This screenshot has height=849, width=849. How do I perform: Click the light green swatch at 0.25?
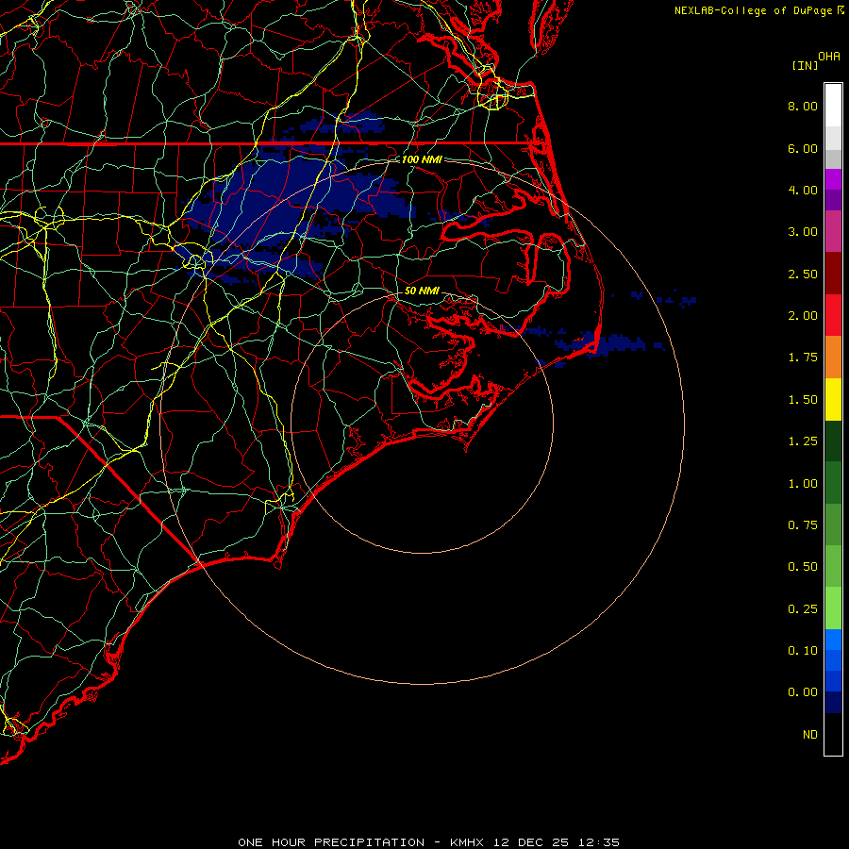pyautogui.click(x=833, y=608)
